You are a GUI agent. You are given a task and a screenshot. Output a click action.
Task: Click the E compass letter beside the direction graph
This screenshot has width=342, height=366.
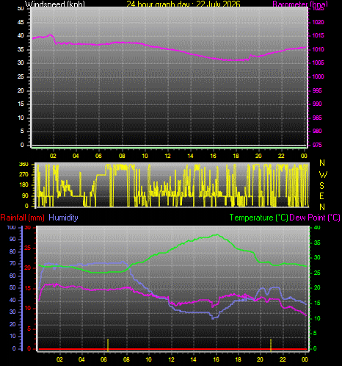tap(322, 196)
